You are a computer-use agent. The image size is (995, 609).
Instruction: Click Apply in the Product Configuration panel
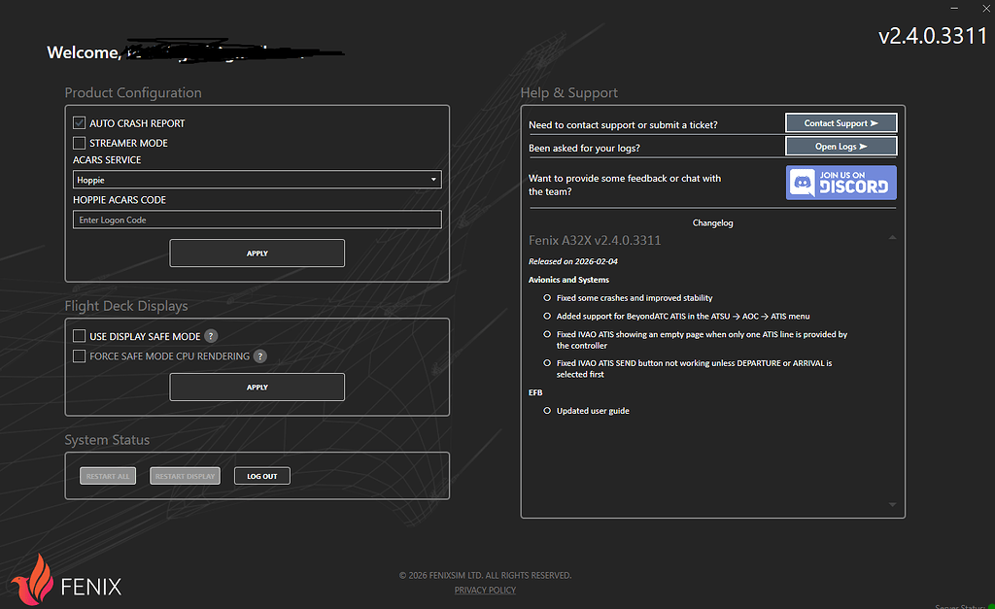pos(257,254)
